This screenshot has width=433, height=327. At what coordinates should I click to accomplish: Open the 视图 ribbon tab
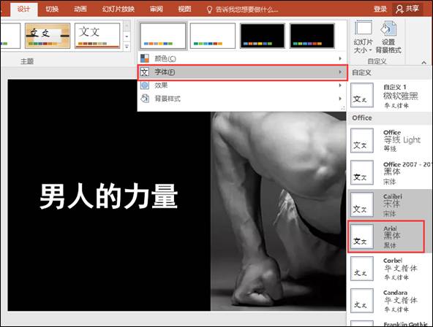[x=185, y=9]
